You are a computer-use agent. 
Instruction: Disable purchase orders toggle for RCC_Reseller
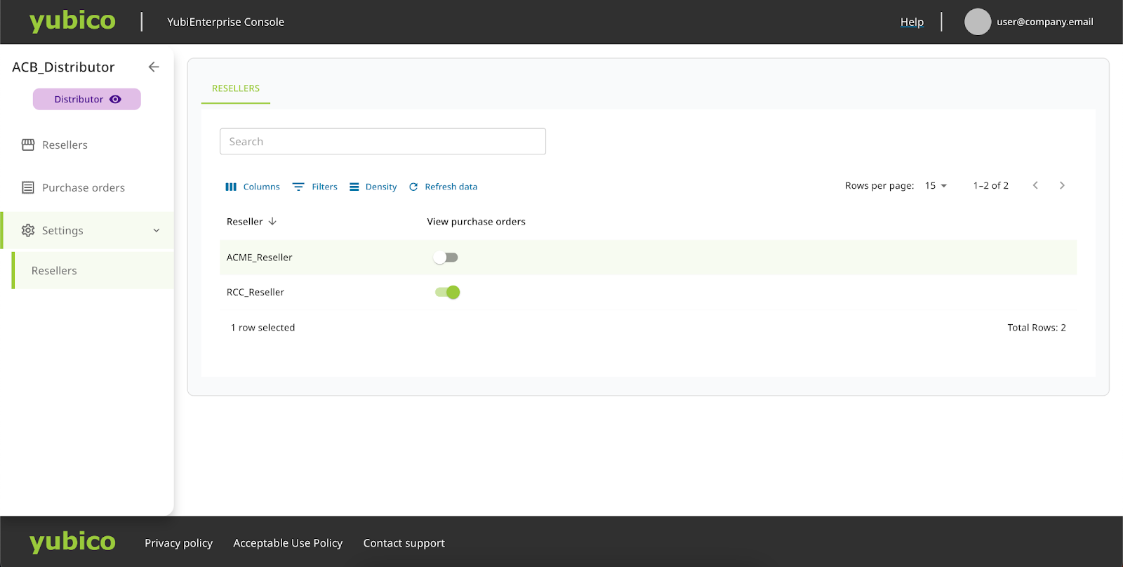[x=447, y=293]
